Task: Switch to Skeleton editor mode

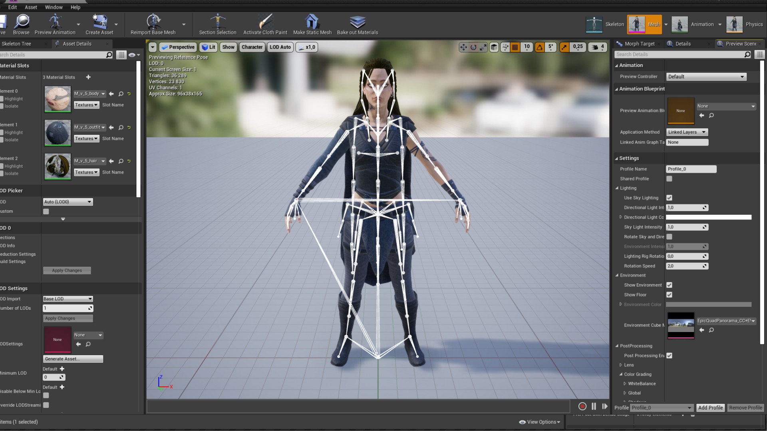Action: click(605, 24)
